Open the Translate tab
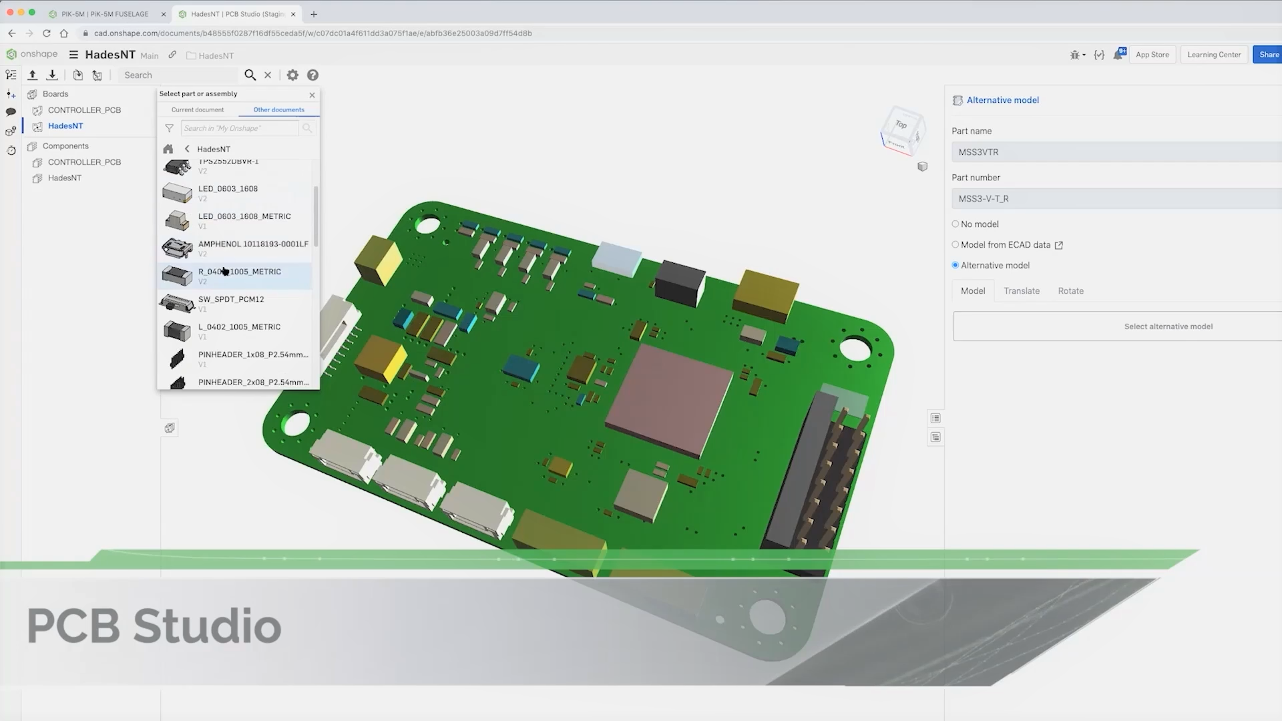This screenshot has width=1282, height=721. (x=1022, y=291)
